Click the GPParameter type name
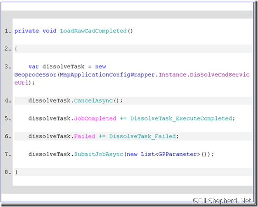Viewport: 258px width, 207px height. (177, 154)
